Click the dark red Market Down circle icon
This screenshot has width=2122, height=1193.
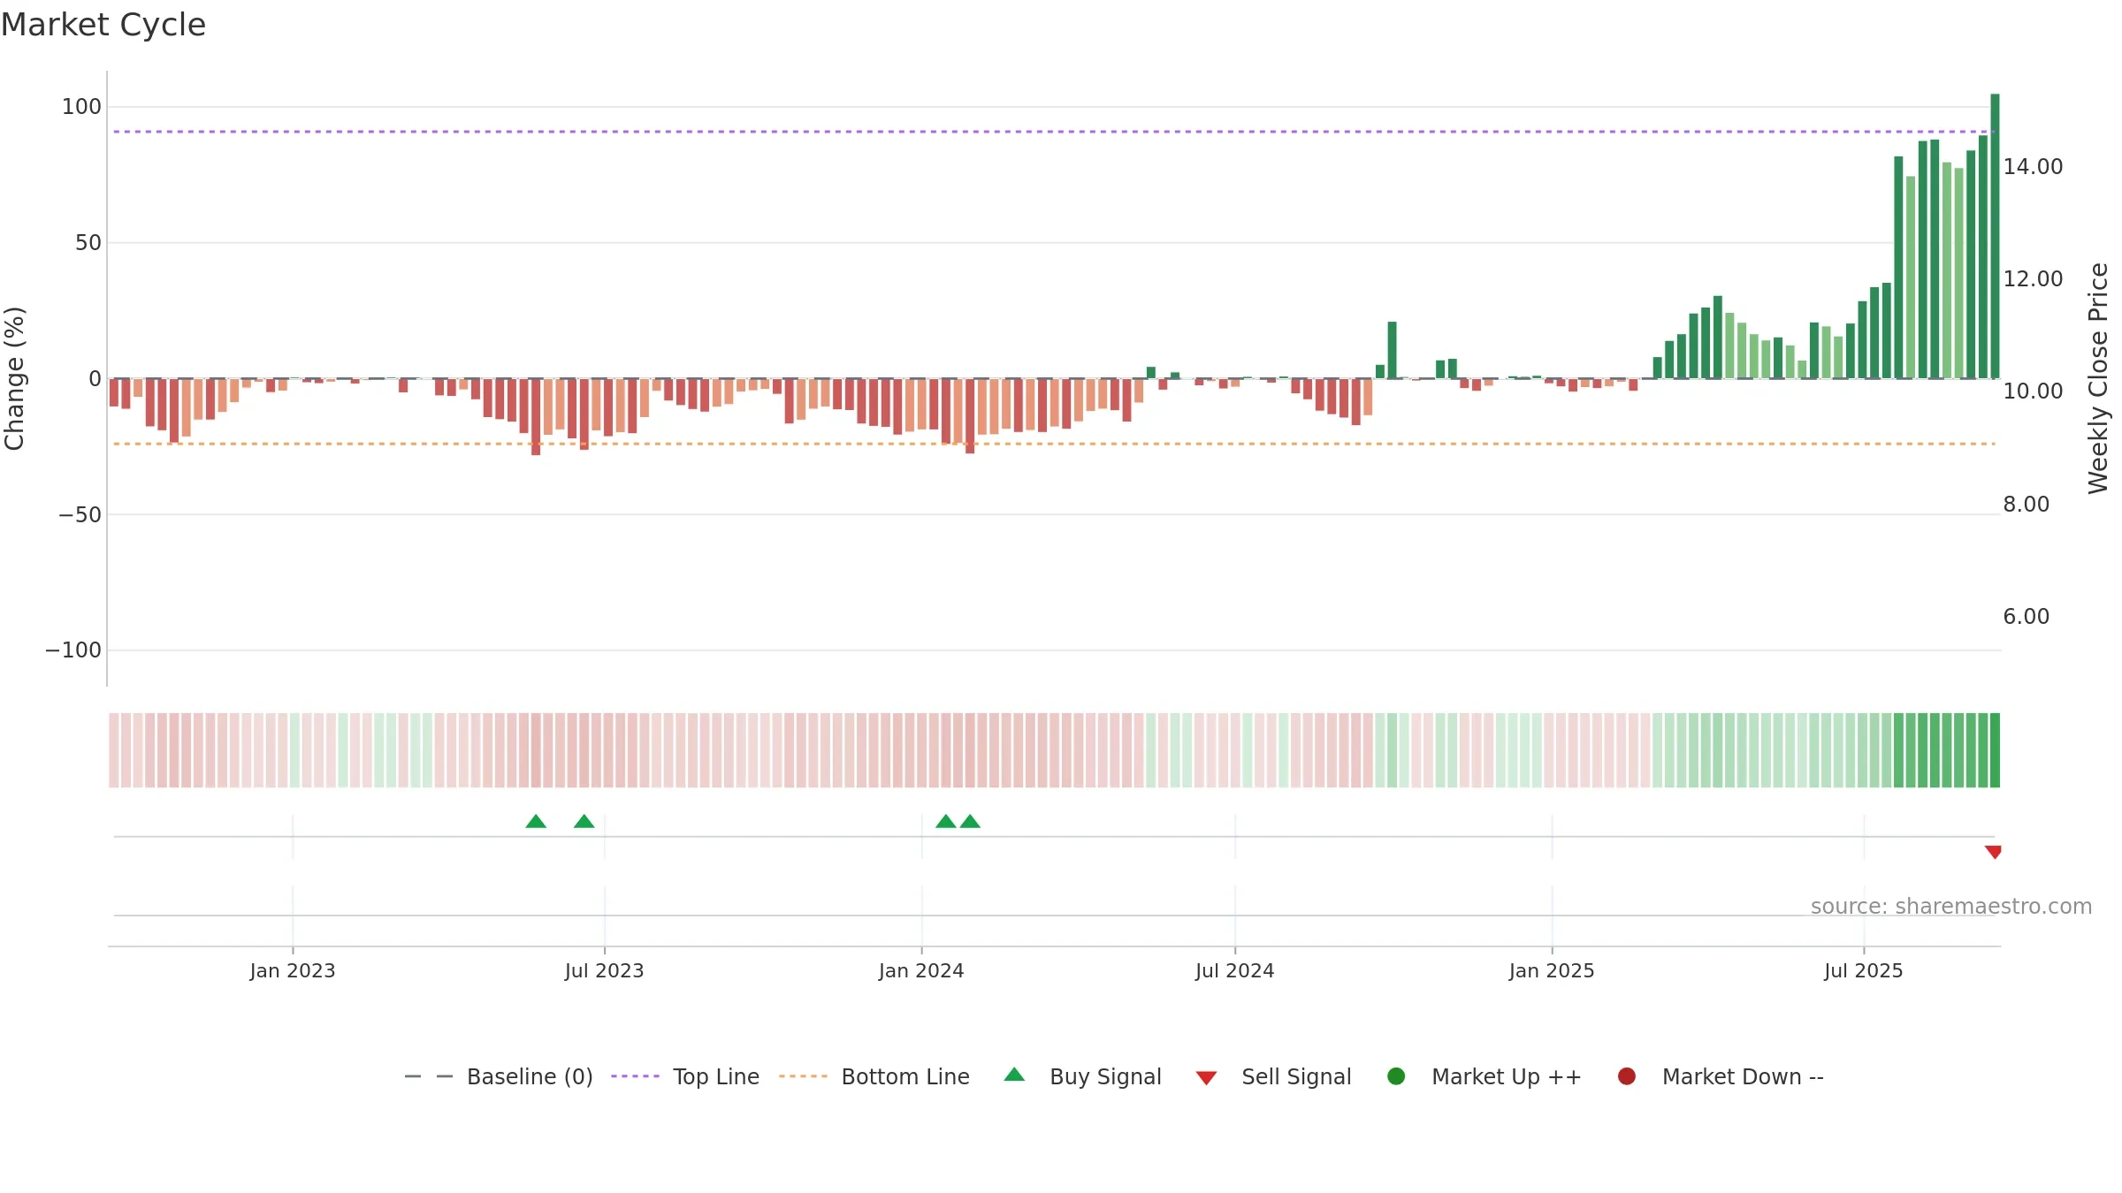(1626, 1076)
